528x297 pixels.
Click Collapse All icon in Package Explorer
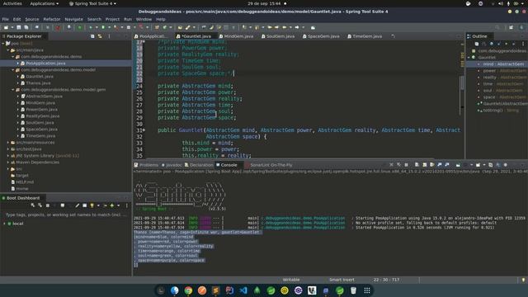pyautogui.click(x=92, y=36)
